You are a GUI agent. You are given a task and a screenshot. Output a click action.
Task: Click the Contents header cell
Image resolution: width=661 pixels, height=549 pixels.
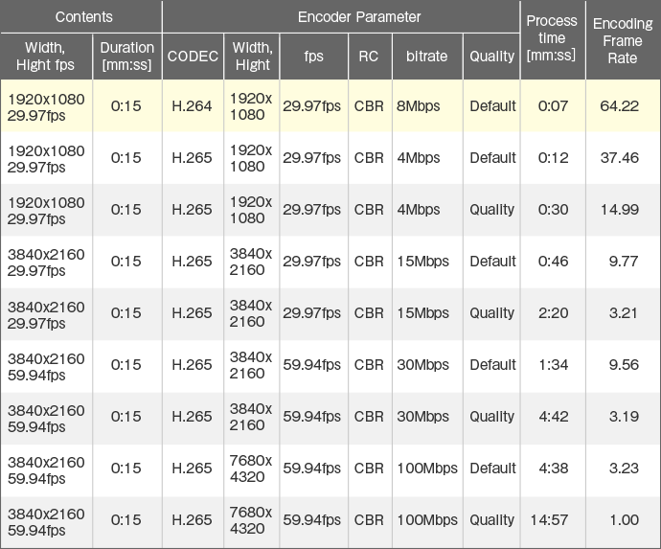80,17
